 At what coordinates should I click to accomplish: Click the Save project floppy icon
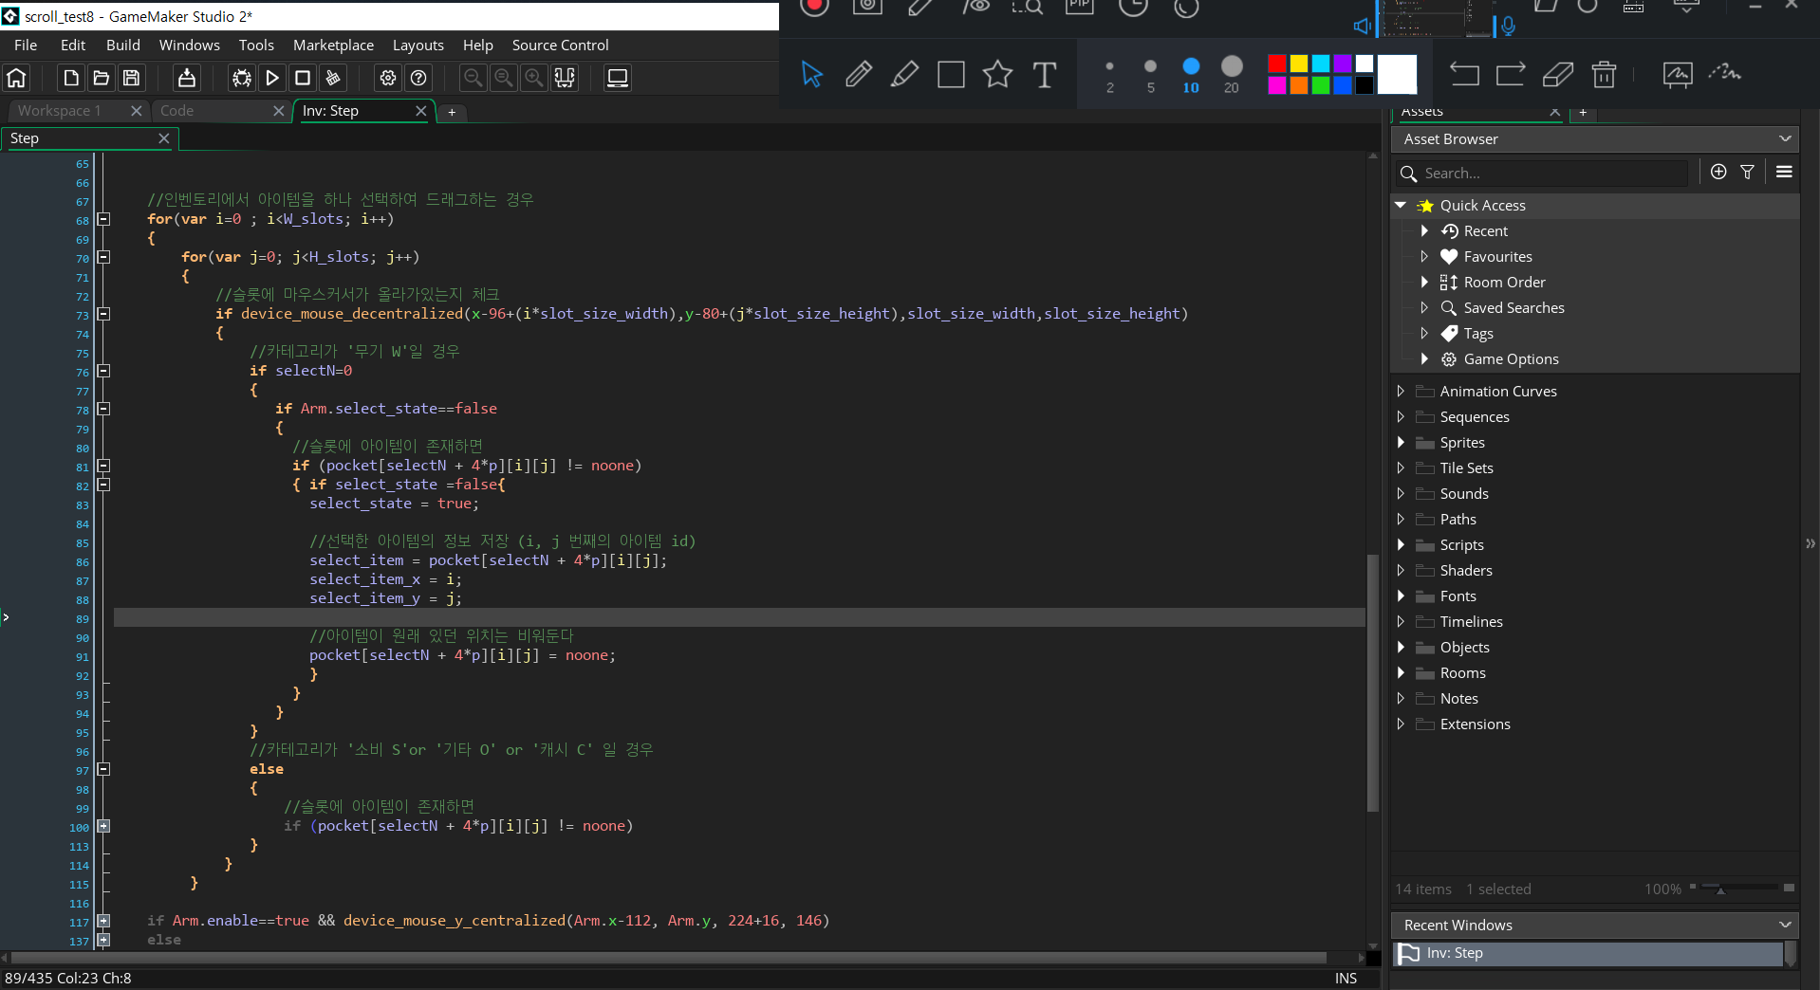coord(132,78)
